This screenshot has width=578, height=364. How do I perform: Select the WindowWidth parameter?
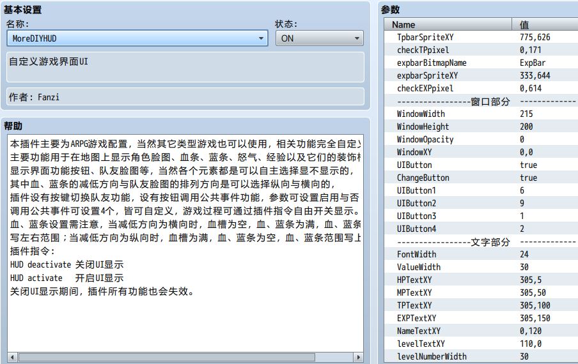coord(421,114)
